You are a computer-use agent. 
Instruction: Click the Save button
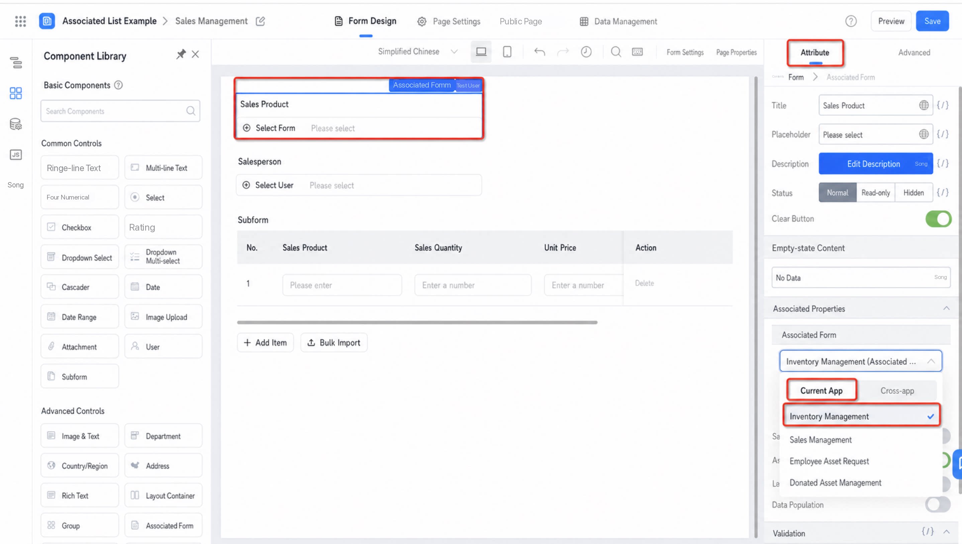coord(932,21)
